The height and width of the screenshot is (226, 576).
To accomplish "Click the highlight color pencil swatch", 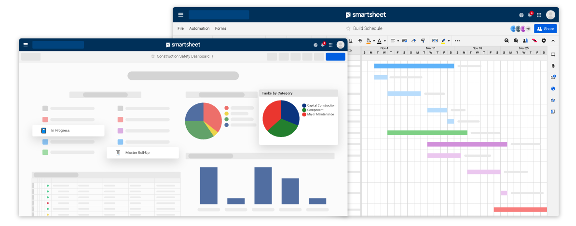I will coord(443,41).
